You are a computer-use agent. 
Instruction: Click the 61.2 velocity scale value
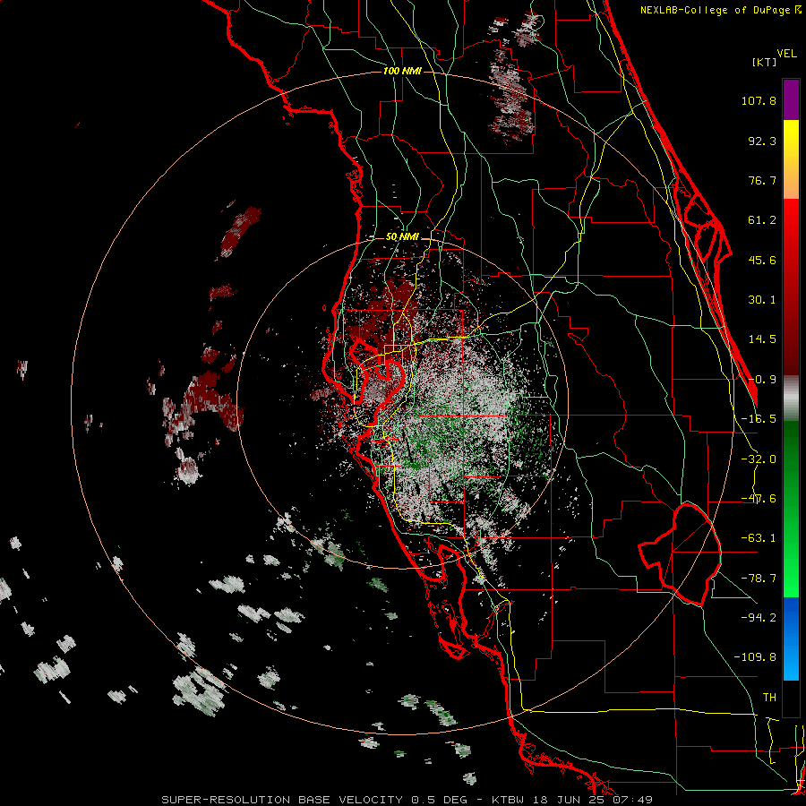click(x=762, y=220)
